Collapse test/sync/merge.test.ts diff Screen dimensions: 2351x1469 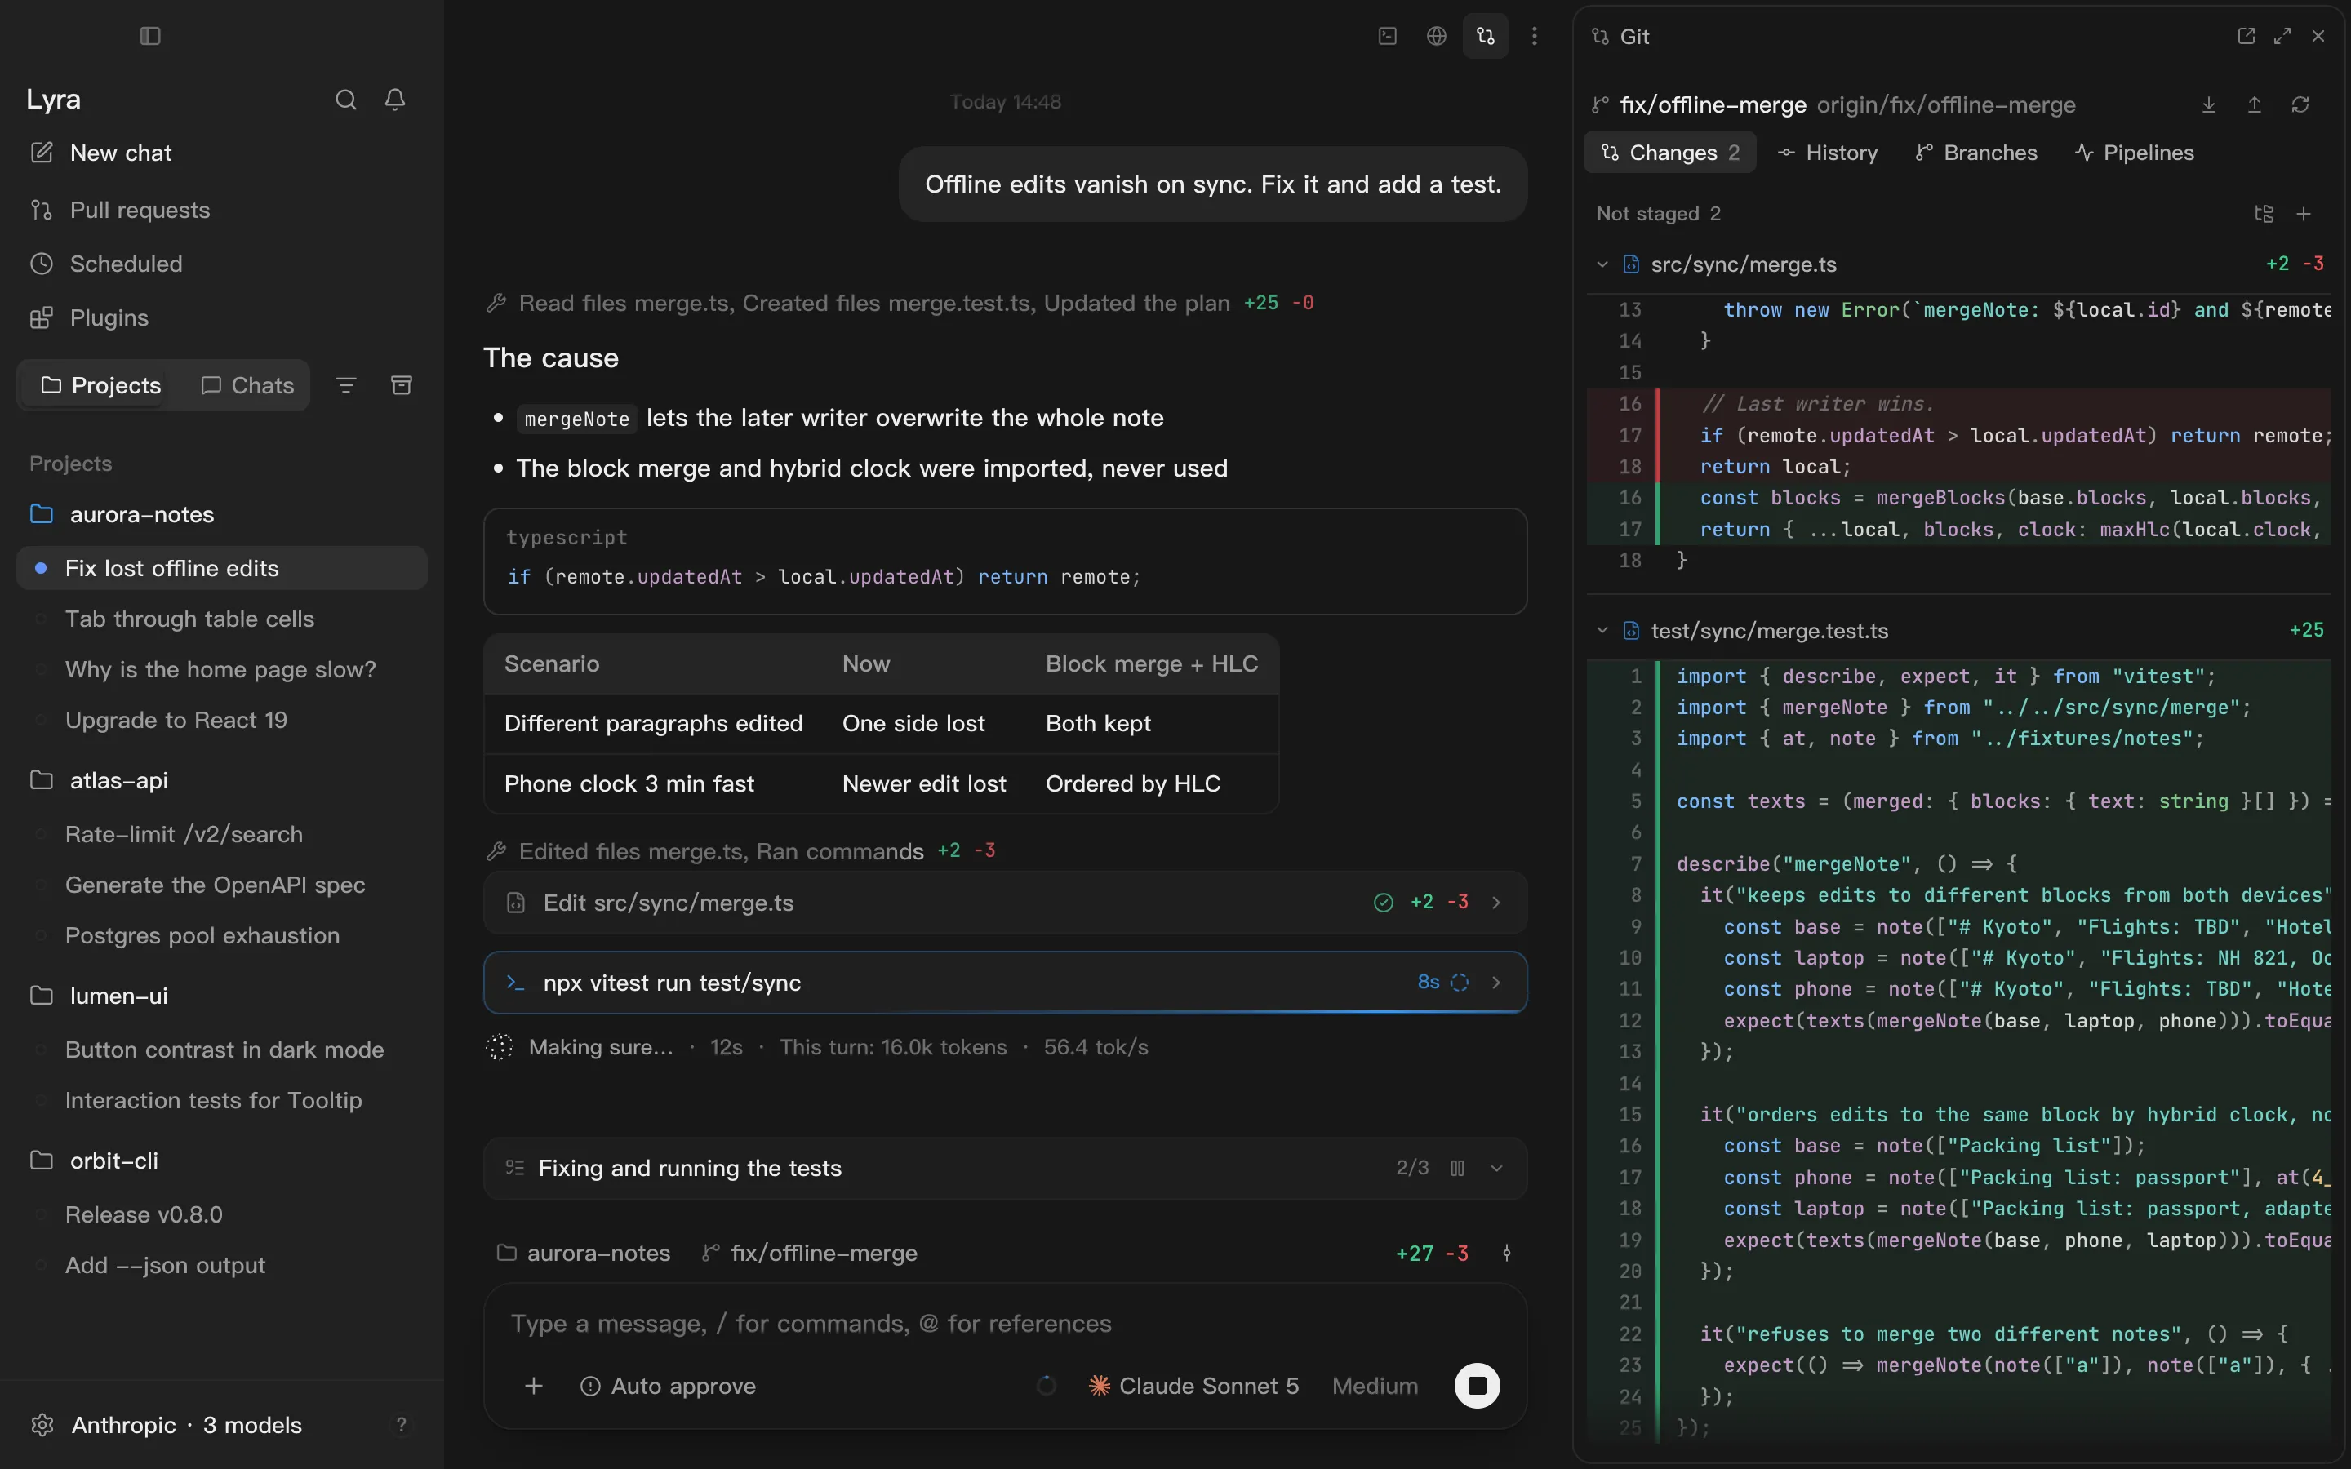pos(1602,631)
